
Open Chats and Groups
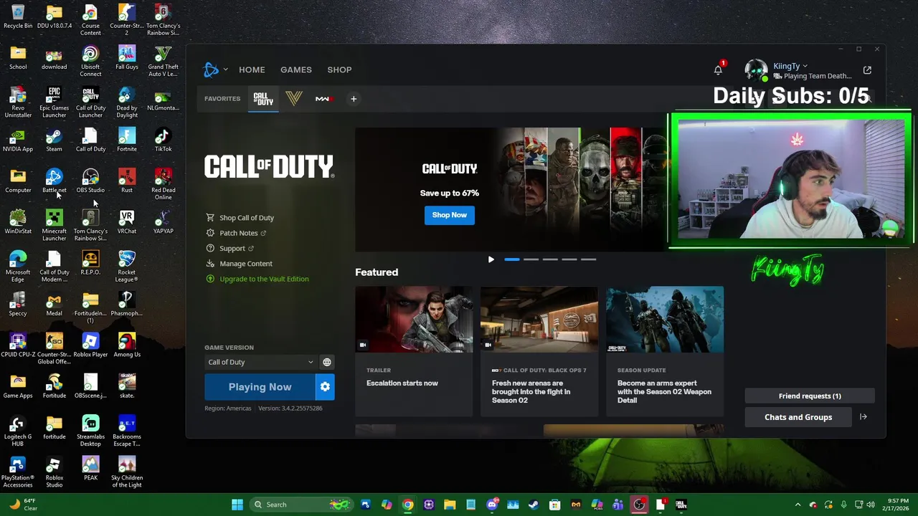coord(798,417)
